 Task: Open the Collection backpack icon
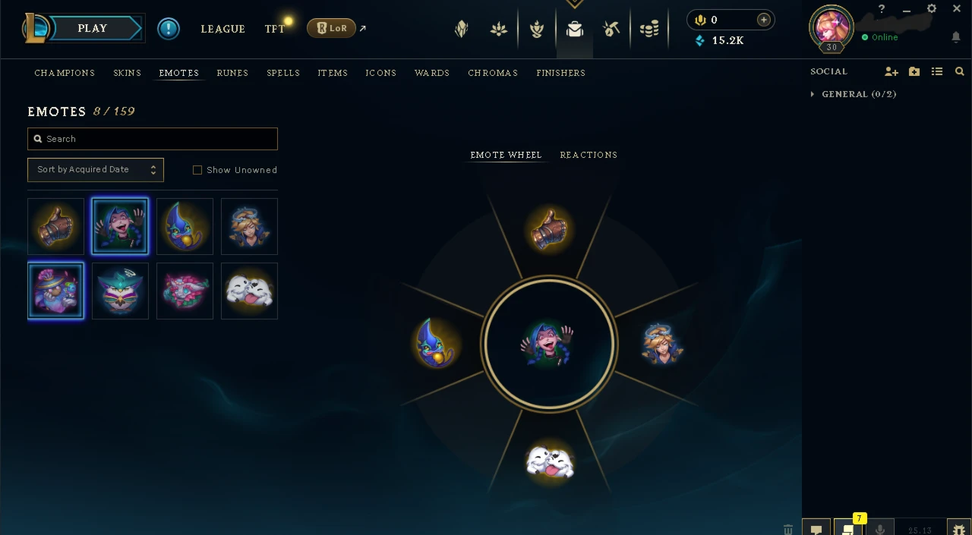click(x=575, y=29)
